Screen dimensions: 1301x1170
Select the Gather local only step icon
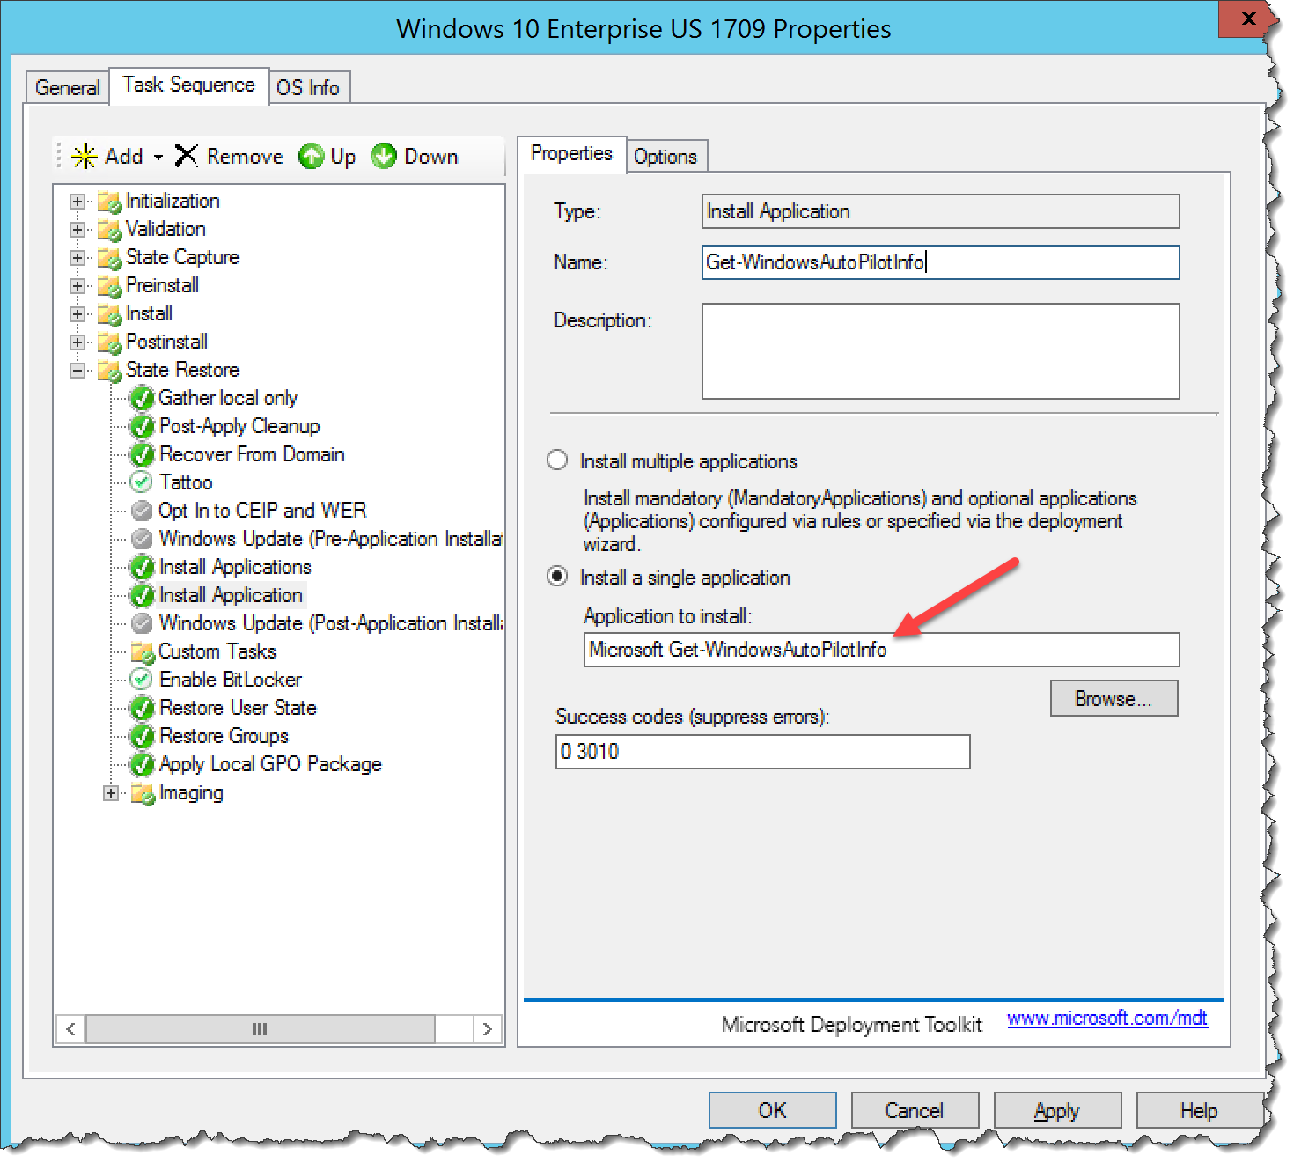pyautogui.click(x=142, y=398)
